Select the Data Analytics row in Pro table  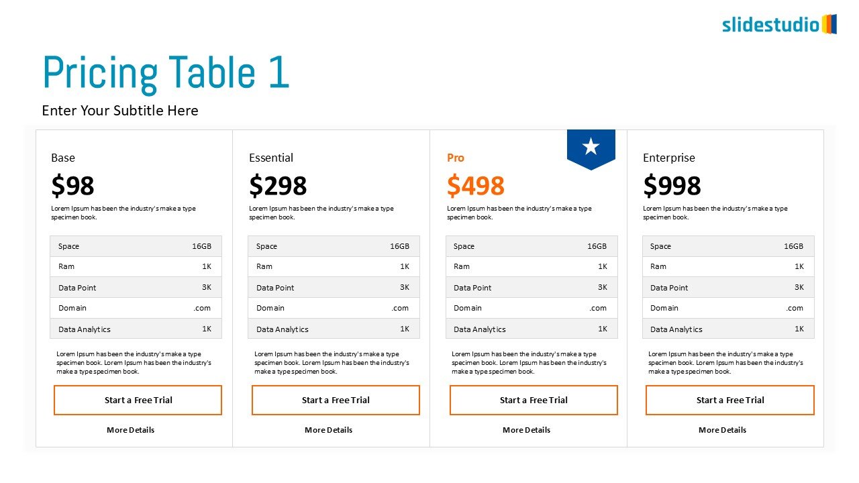pyautogui.click(x=532, y=329)
